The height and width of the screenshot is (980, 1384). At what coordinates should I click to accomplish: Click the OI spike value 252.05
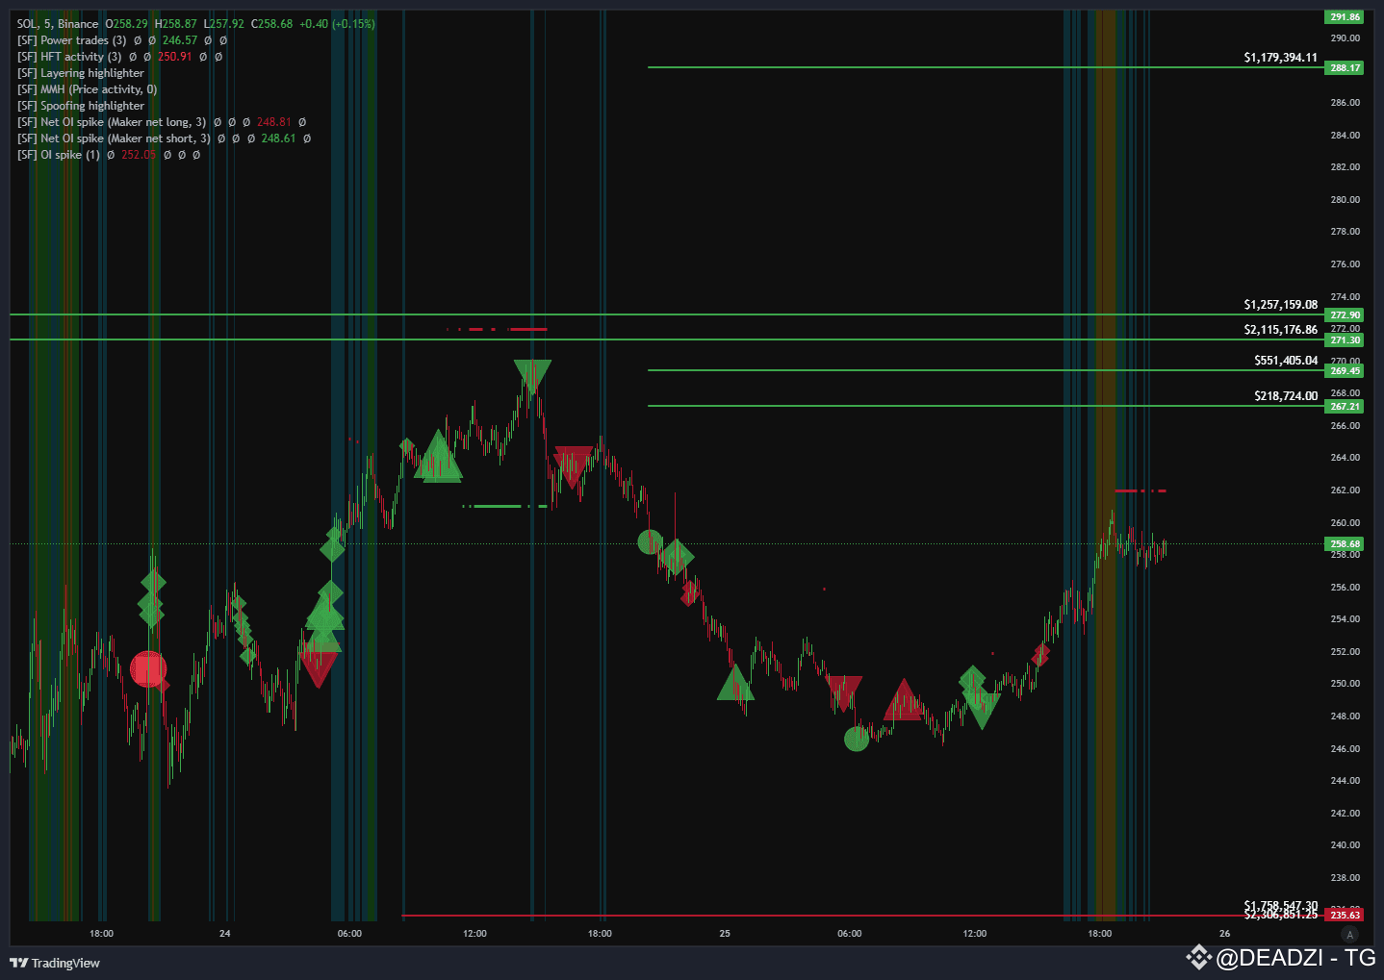click(x=139, y=155)
